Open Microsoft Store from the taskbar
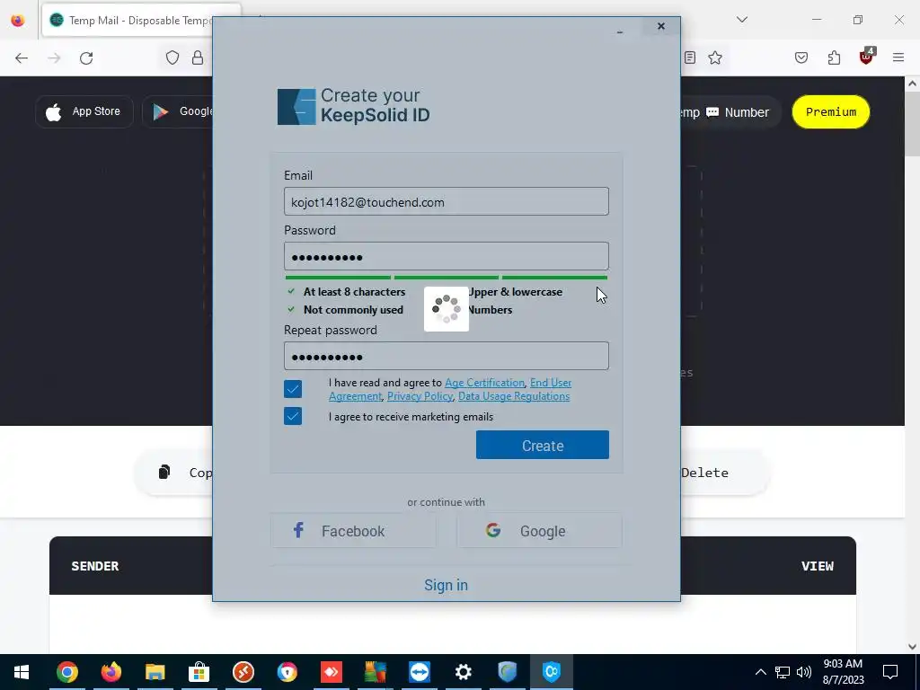 coord(199,672)
